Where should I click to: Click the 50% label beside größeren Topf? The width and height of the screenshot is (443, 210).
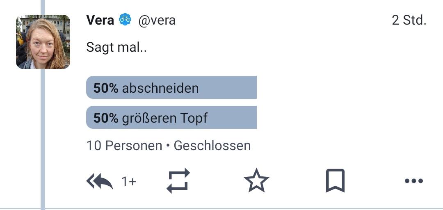106,118
